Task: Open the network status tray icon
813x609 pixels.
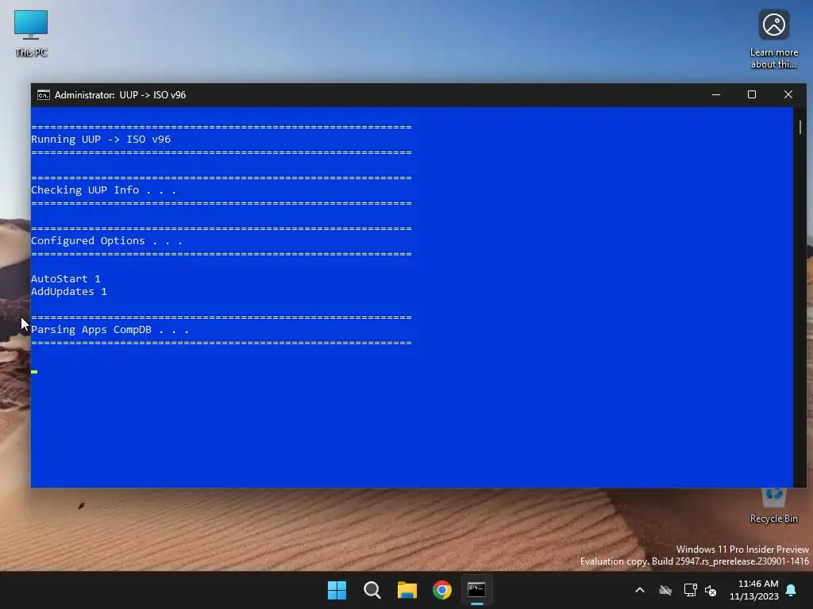Action: pos(690,590)
